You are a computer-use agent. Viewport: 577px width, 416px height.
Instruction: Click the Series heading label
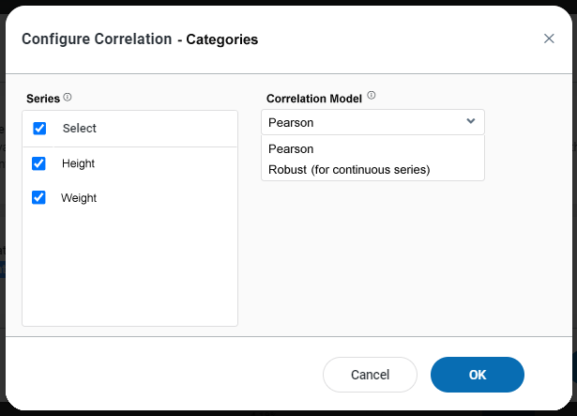pyautogui.click(x=43, y=99)
